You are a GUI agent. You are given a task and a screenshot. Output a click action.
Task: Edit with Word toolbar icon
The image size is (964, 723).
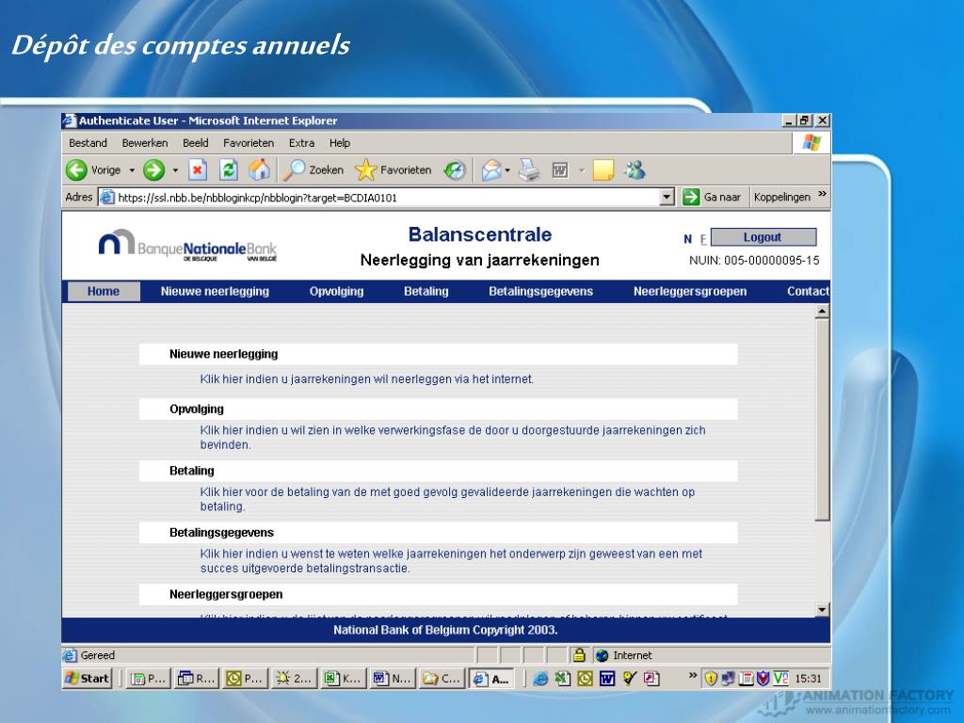pyautogui.click(x=559, y=170)
